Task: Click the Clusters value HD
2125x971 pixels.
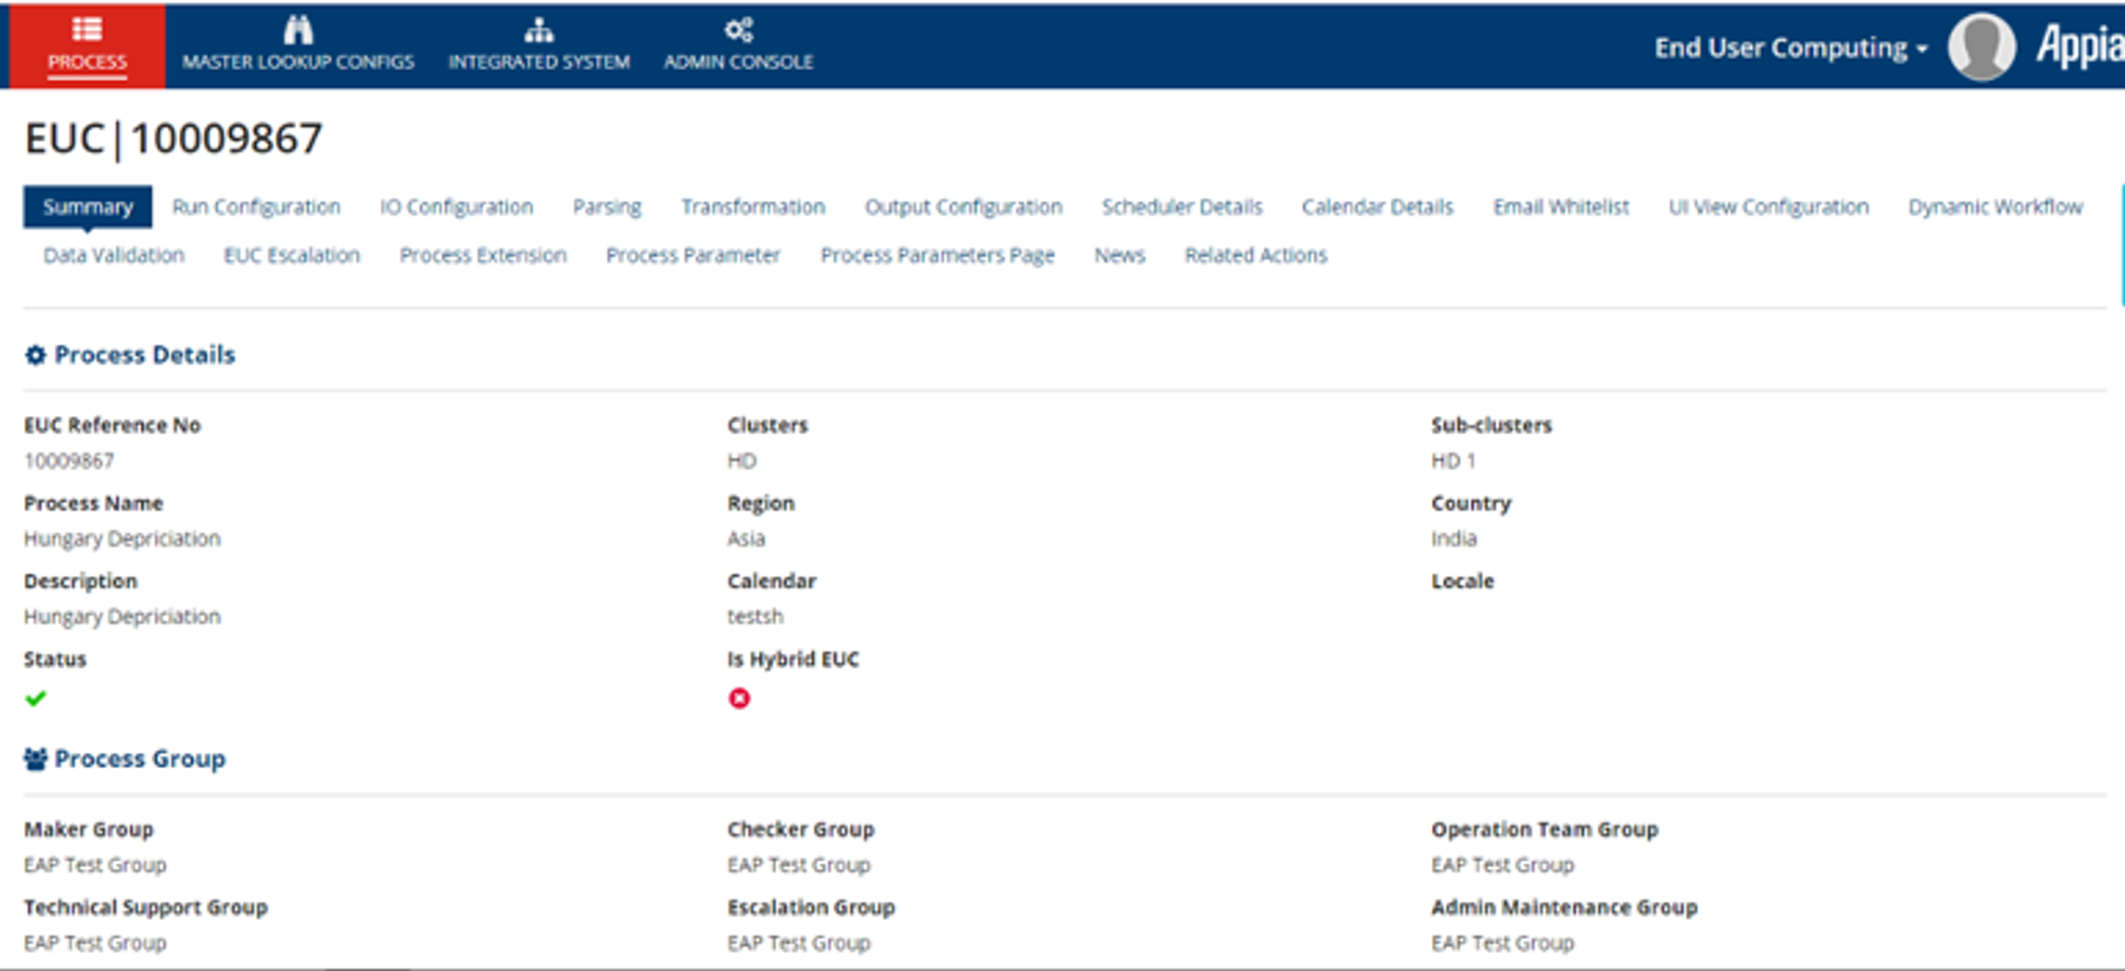Action: (742, 460)
